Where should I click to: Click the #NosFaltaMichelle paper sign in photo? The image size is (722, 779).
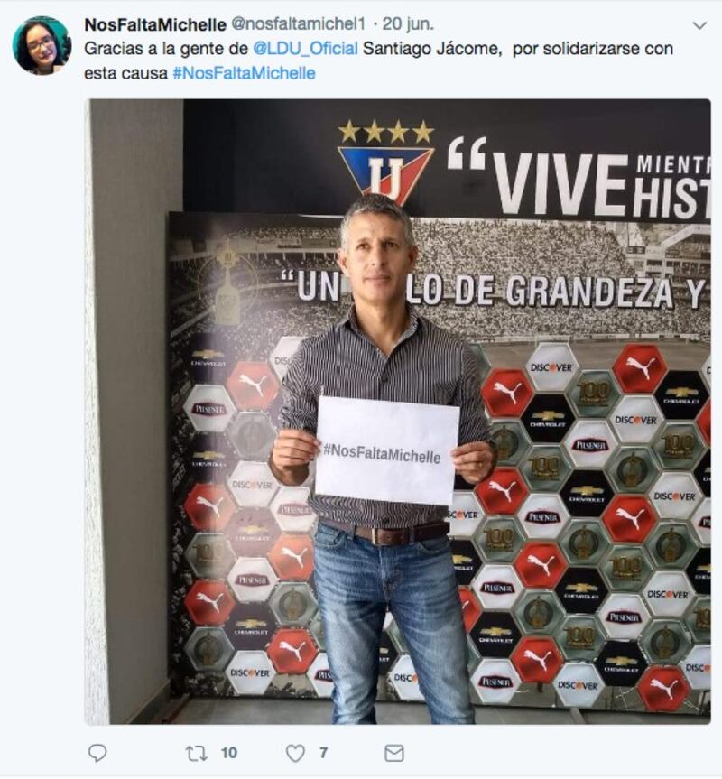[x=386, y=450]
